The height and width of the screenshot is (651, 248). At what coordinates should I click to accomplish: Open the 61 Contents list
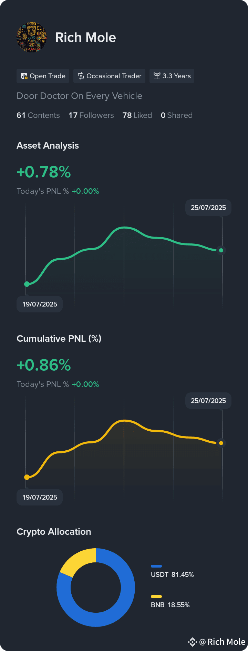click(38, 115)
